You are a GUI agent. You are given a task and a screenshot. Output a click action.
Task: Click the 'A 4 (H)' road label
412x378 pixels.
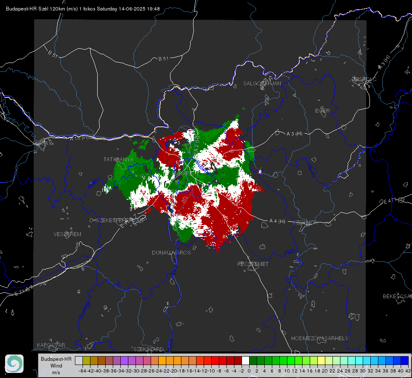[x=277, y=221]
